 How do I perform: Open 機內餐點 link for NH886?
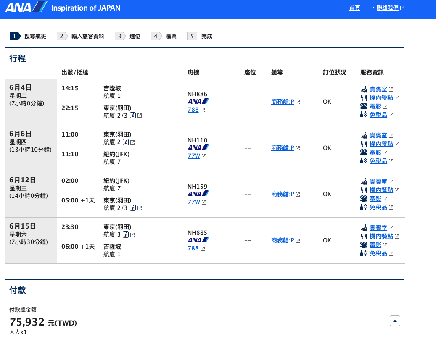[x=381, y=97]
